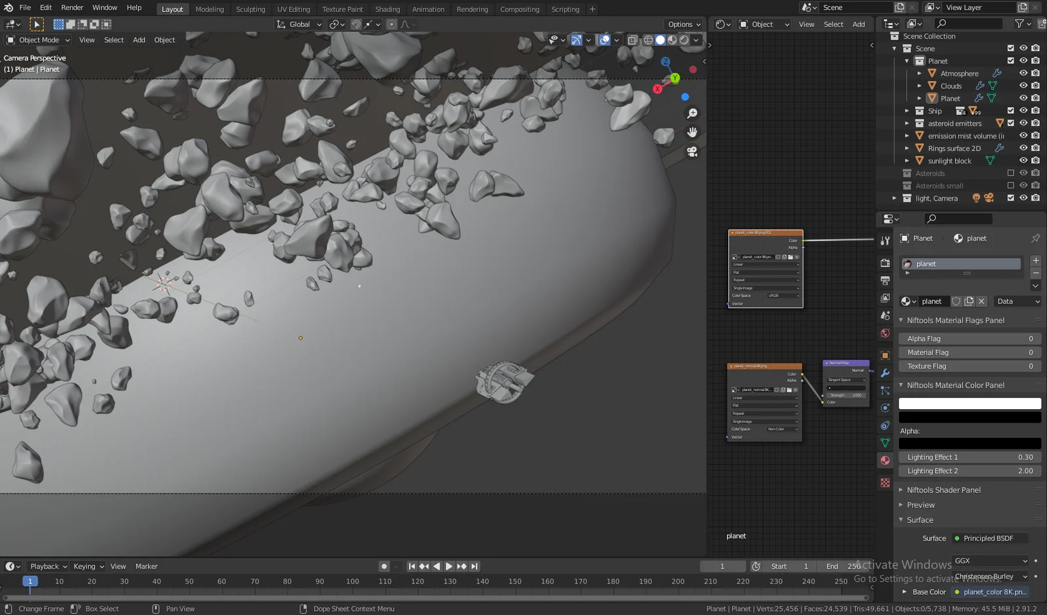Hide the Clouds object with its eye toggle
1047x615 pixels.
pos(1023,86)
